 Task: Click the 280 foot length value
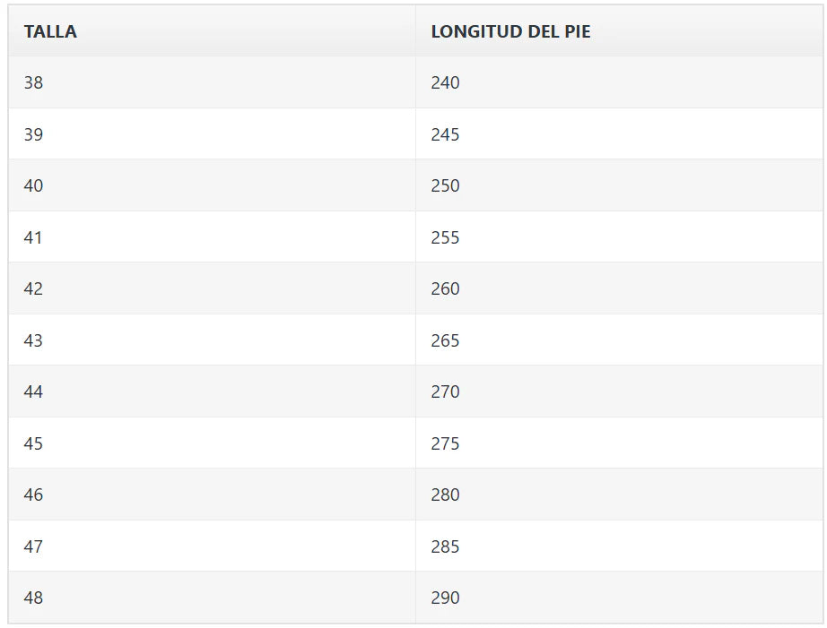click(445, 495)
